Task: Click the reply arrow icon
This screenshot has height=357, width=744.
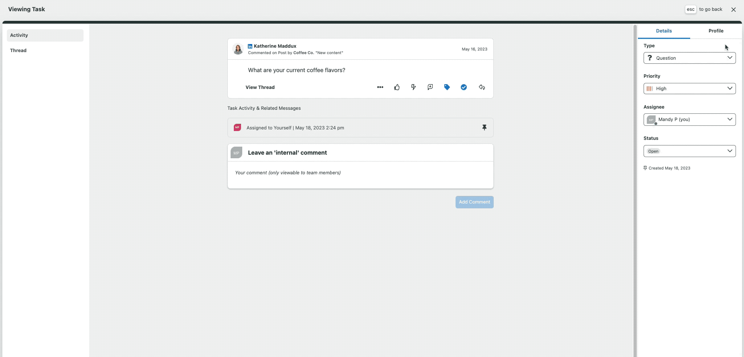Action: coord(482,87)
